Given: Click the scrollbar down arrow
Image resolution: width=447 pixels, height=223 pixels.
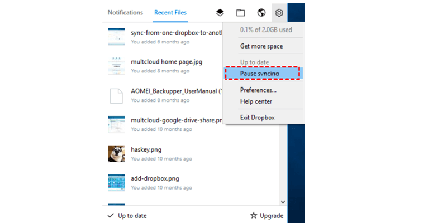Looking at the screenshot, I should [x=283, y=202].
